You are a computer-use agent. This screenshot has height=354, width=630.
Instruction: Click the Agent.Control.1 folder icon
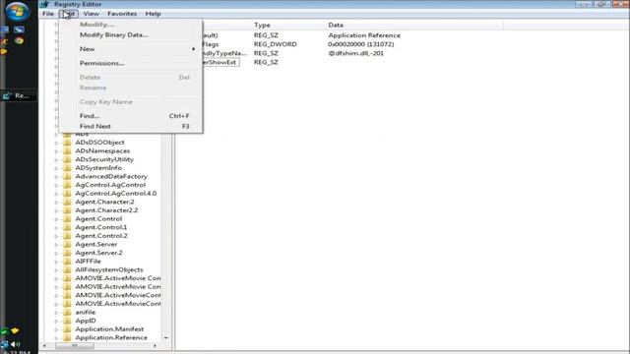[67, 227]
